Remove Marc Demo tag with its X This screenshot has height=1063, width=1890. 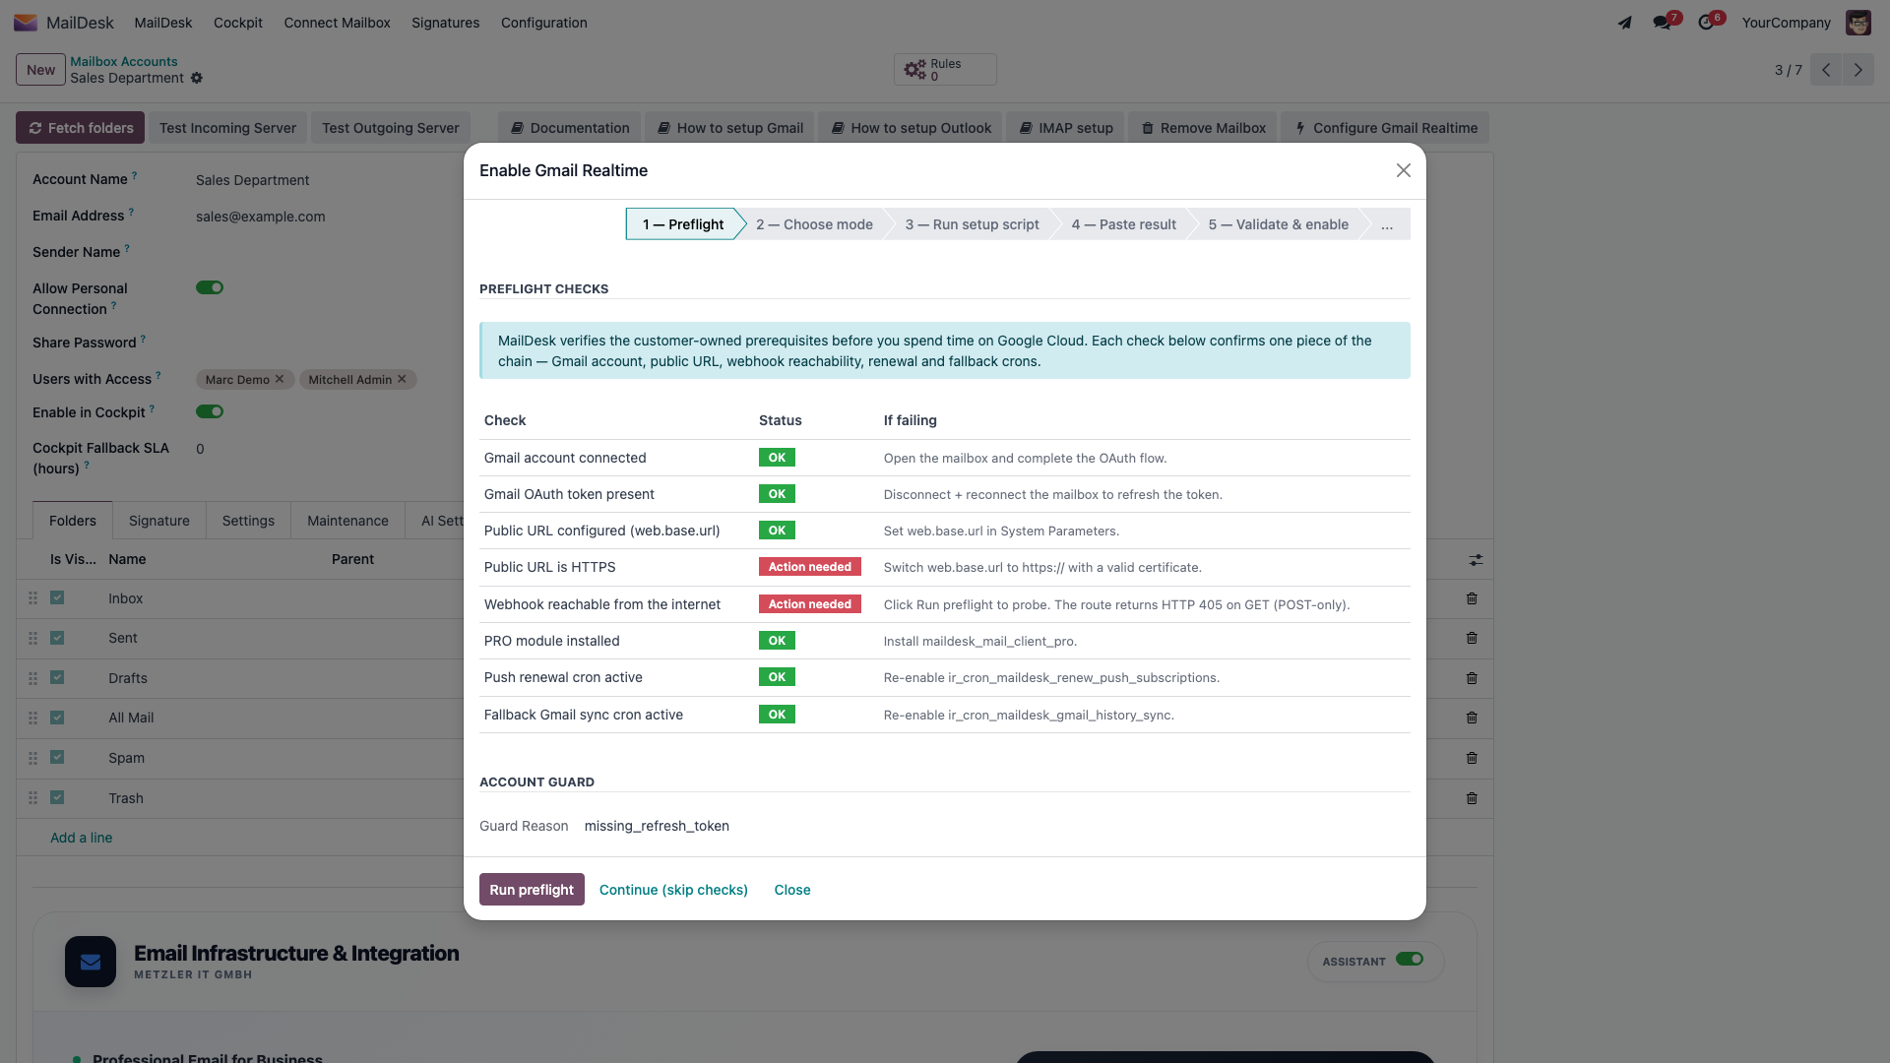(x=280, y=379)
